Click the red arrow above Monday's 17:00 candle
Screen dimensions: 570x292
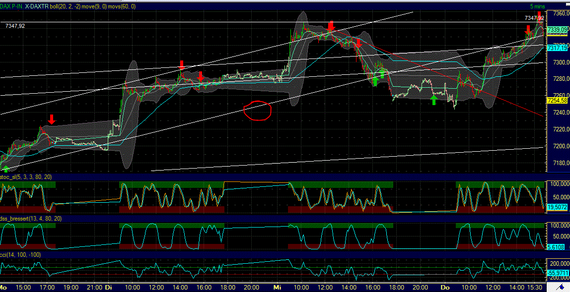(52, 119)
